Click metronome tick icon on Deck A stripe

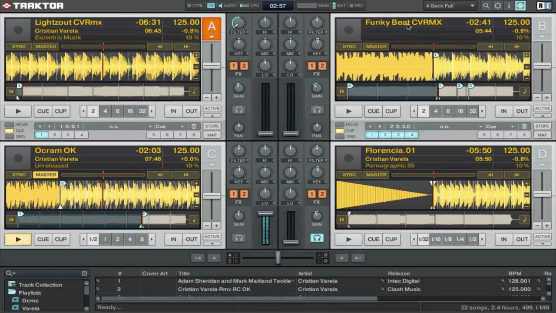(x=194, y=91)
